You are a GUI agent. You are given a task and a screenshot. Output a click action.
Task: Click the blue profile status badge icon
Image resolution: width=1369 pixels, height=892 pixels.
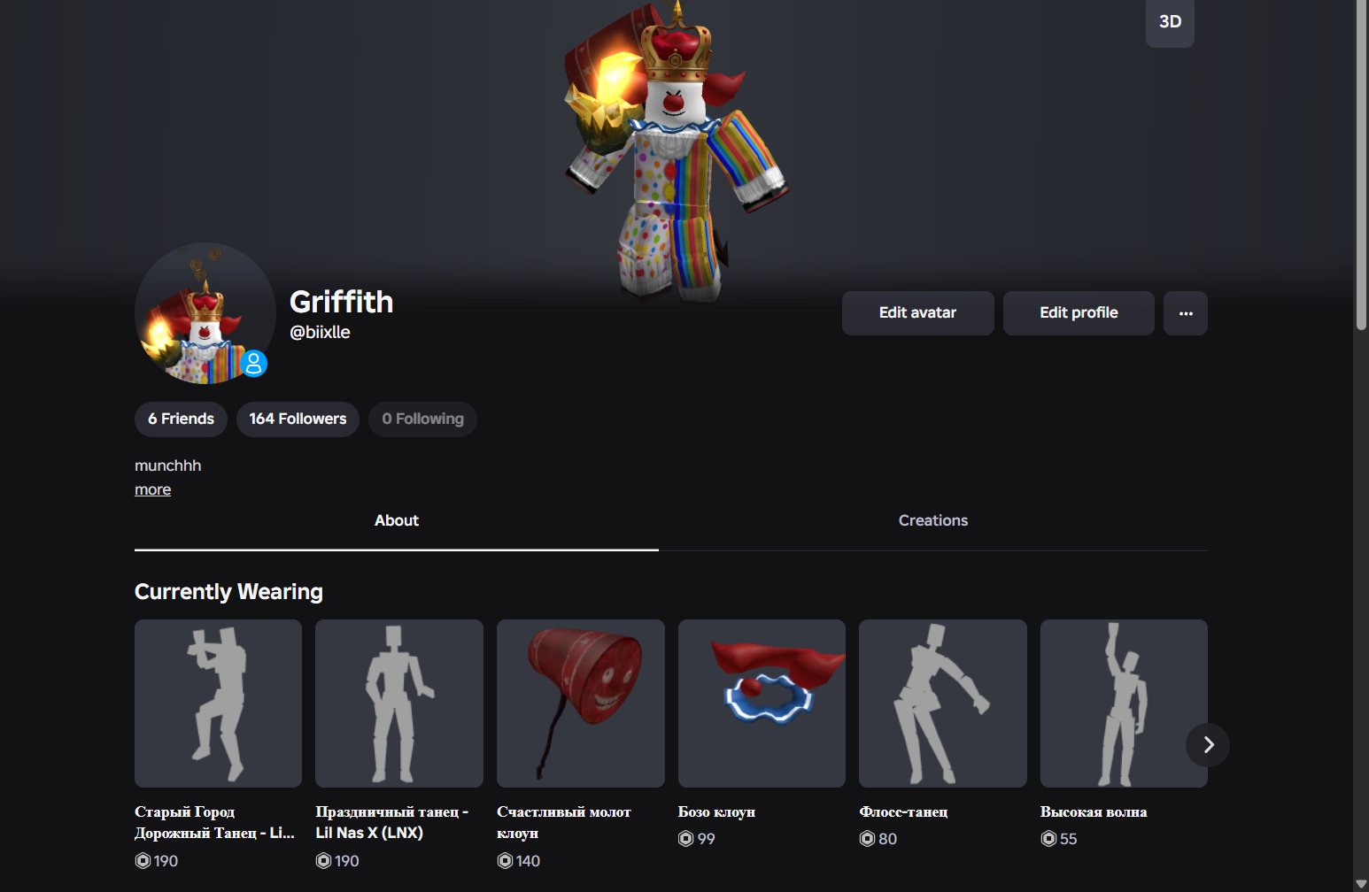pos(254,363)
